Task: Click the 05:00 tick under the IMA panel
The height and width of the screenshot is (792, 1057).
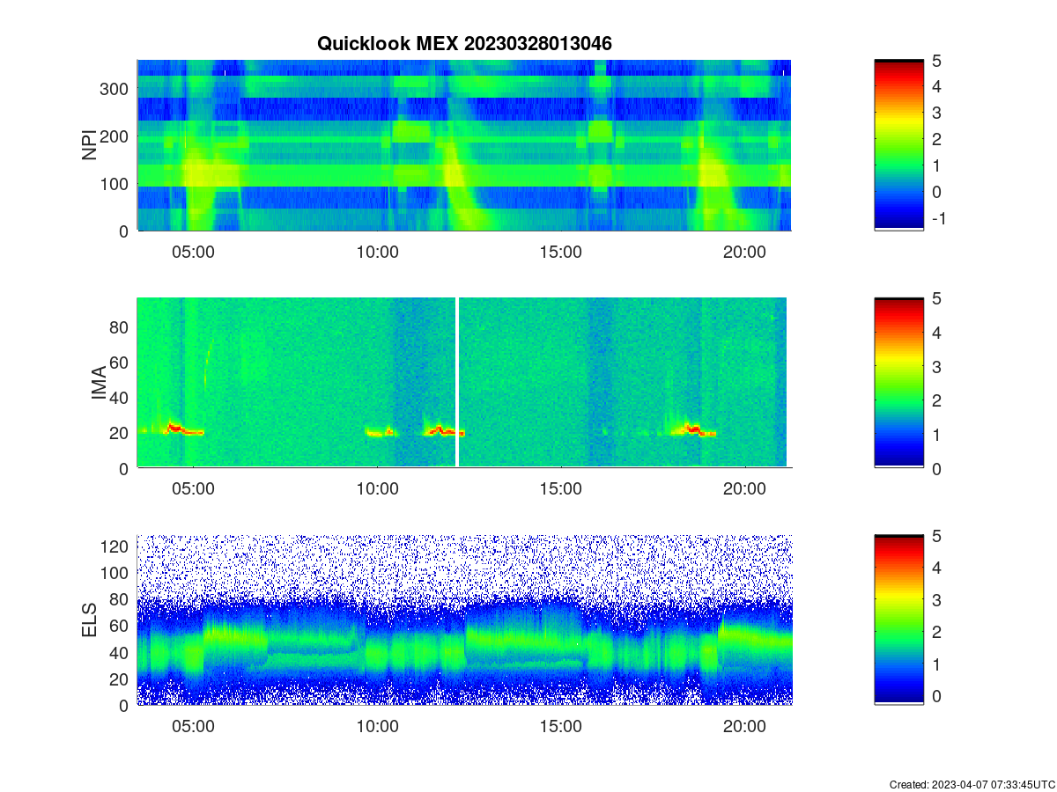Action: click(193, 489)
